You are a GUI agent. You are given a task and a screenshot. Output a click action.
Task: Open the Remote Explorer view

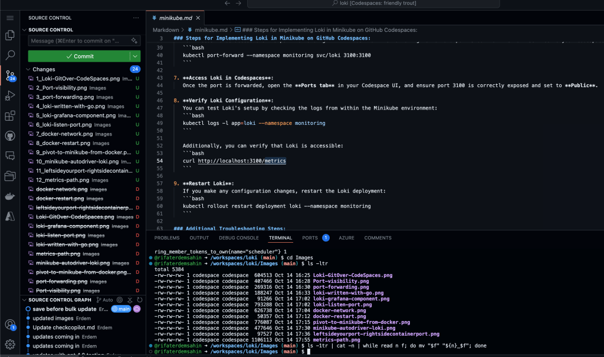coord(10,156)
